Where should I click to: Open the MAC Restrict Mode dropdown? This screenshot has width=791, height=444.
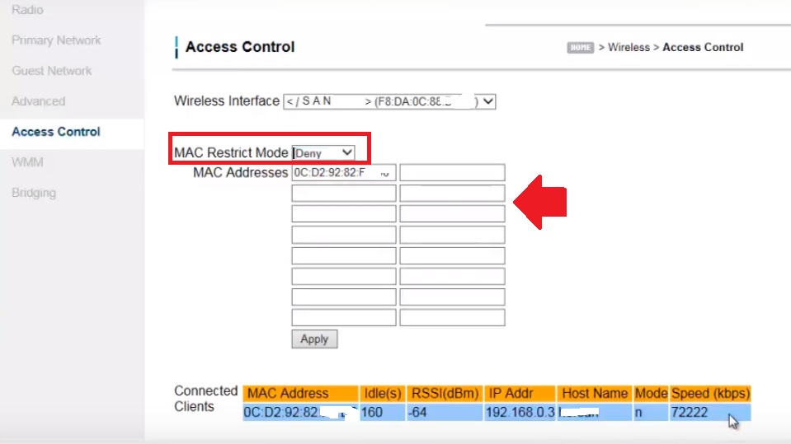tap(323, 152)
